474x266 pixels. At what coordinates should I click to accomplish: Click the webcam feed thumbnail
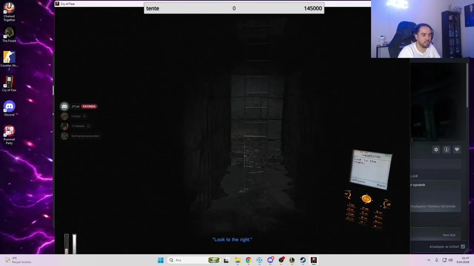point(423,29)
